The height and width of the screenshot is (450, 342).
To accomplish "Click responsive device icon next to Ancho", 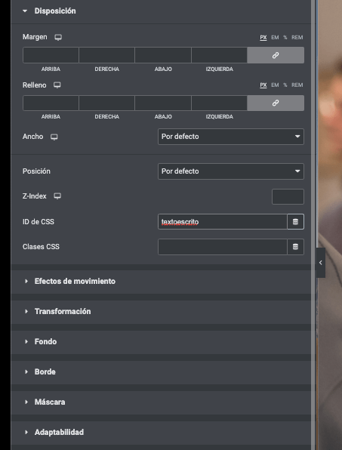I will click(54, 137).
